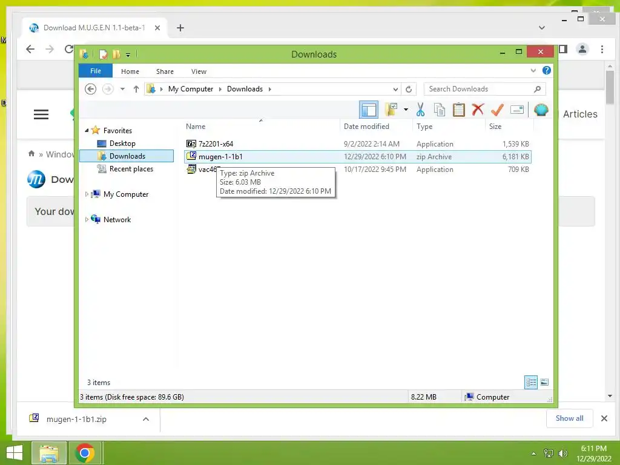
Task: Sort files by Name column header
Action: click(x=196, y=127)
